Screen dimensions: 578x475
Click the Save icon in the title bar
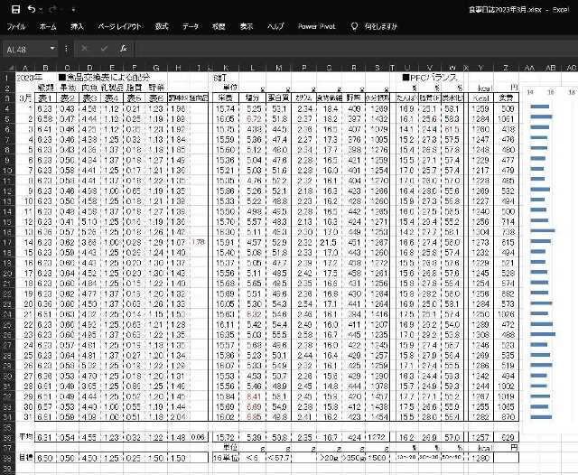pos(15,9)
